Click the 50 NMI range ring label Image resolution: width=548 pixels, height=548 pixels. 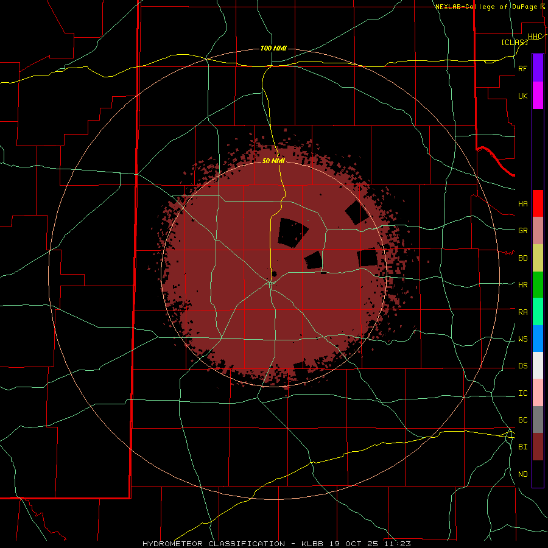[x=273, y=161]
